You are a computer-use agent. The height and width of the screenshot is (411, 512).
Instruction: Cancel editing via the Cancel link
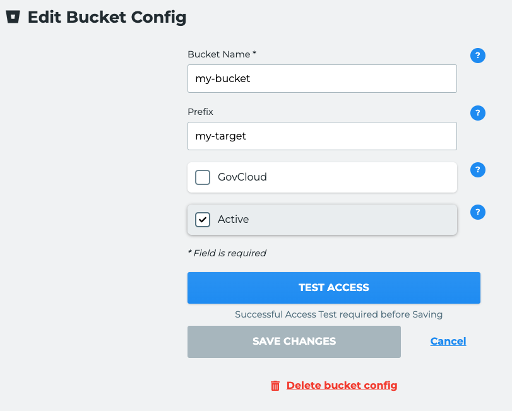pos(448,341)
